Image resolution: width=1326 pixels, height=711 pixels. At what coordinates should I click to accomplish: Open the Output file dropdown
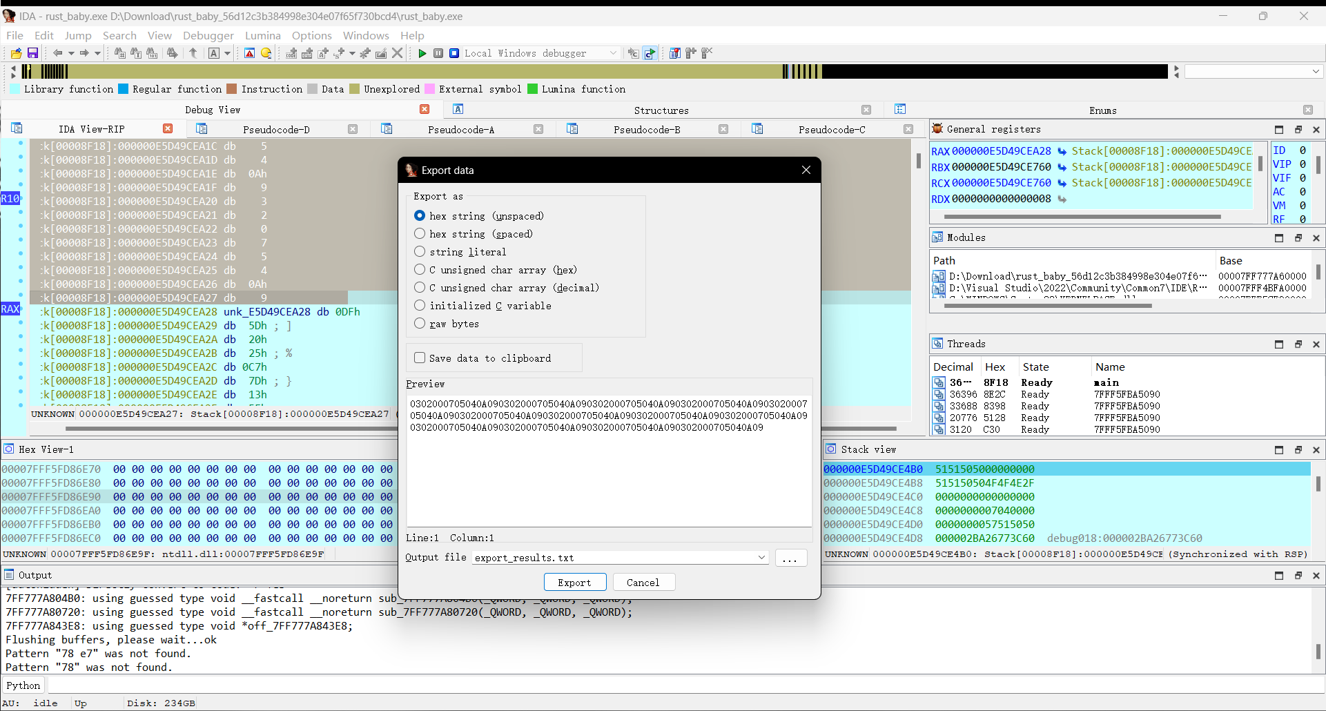pos(761,558)
